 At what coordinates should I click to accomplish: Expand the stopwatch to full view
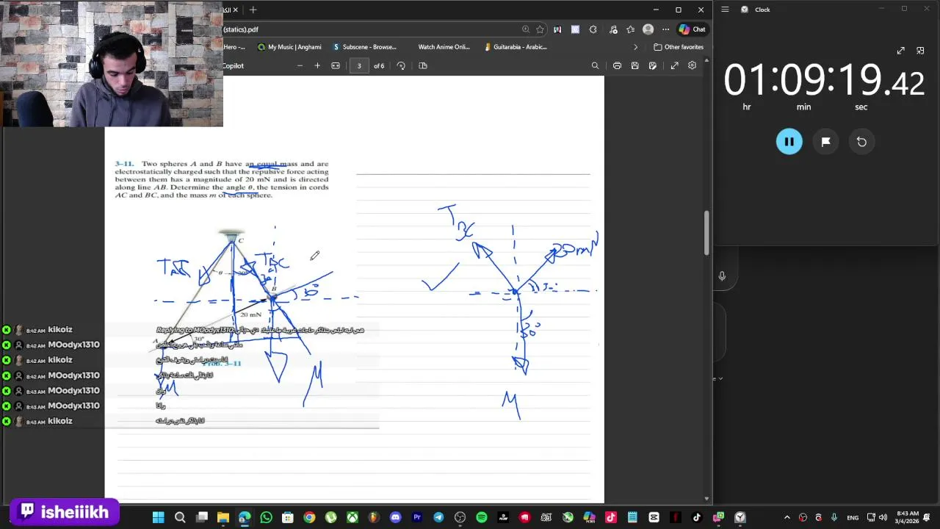click(x=900, y=51)
